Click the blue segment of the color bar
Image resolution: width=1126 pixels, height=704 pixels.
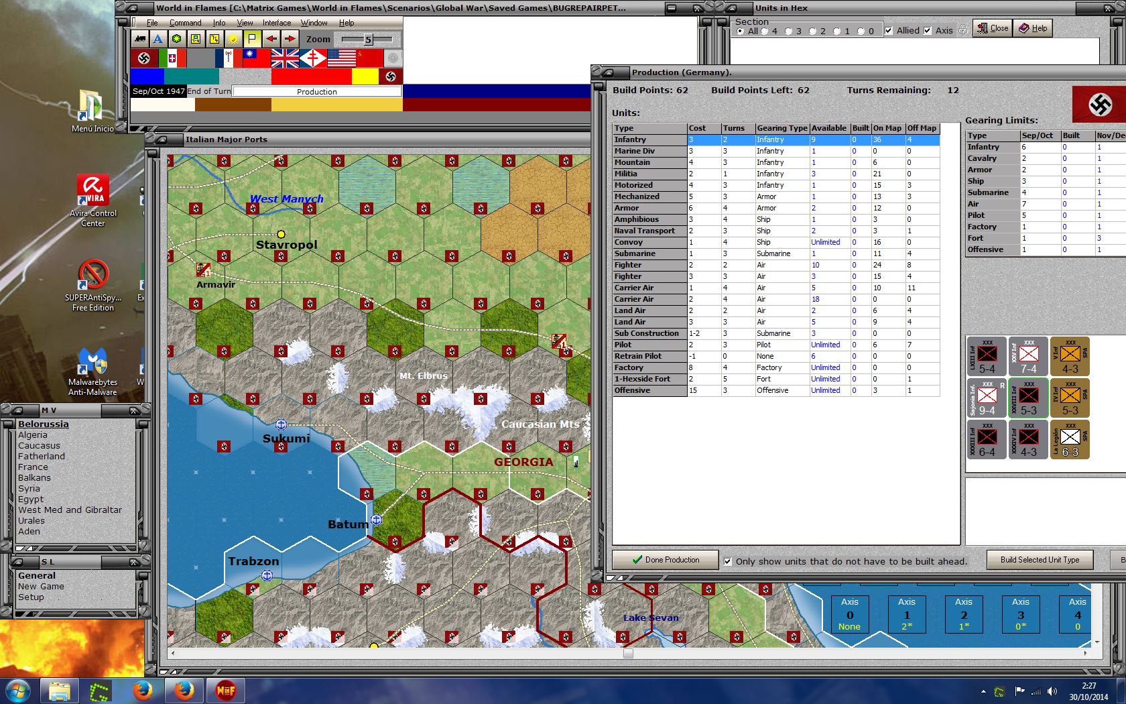click(x=147, y=76)
